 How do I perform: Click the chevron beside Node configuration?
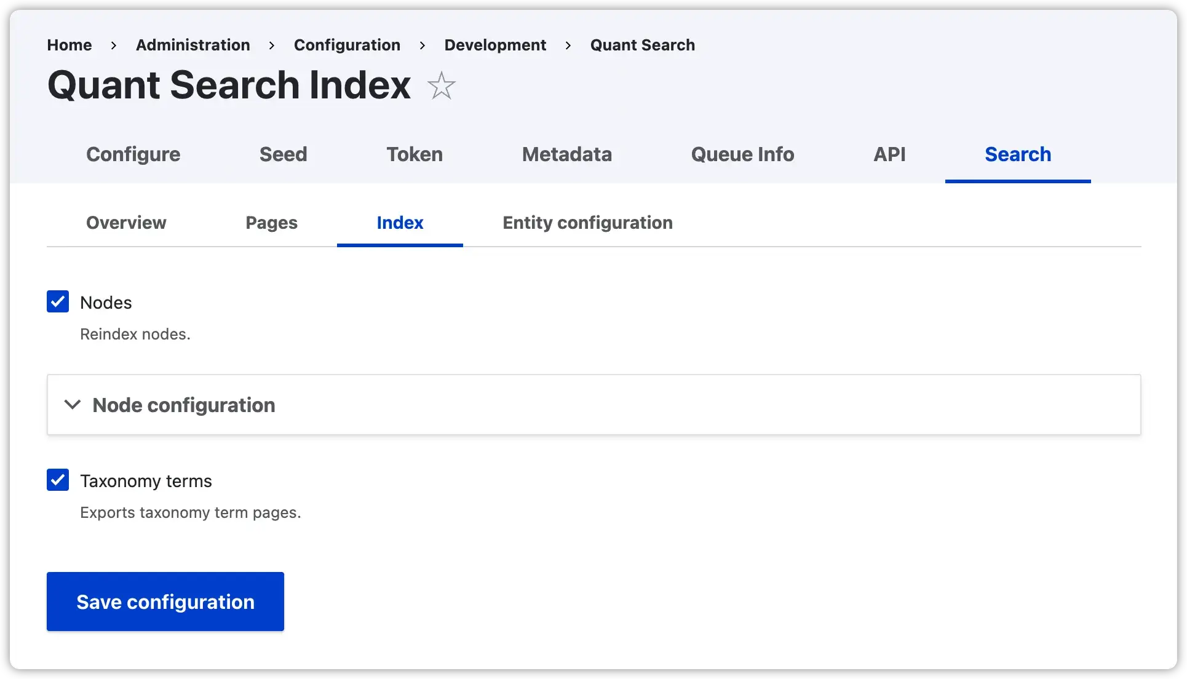[x=72, y=405]
